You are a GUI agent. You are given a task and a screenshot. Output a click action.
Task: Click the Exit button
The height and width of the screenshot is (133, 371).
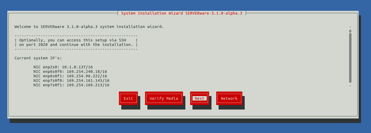pyautogui.click(x=128, y=98)
